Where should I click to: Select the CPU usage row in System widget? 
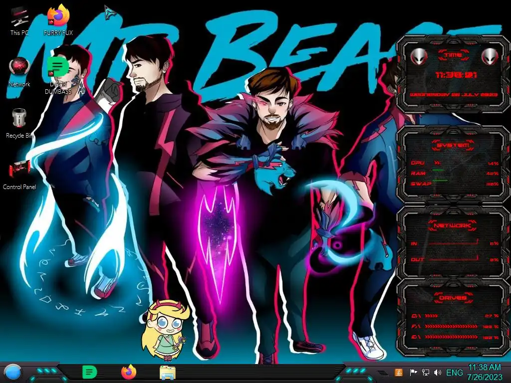[x=455, y=163]
